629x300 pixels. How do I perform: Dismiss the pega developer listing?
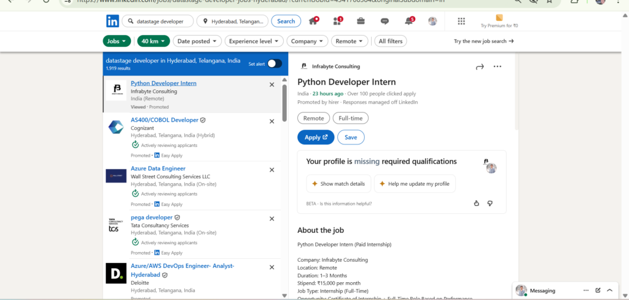click(x=272, y=219)
